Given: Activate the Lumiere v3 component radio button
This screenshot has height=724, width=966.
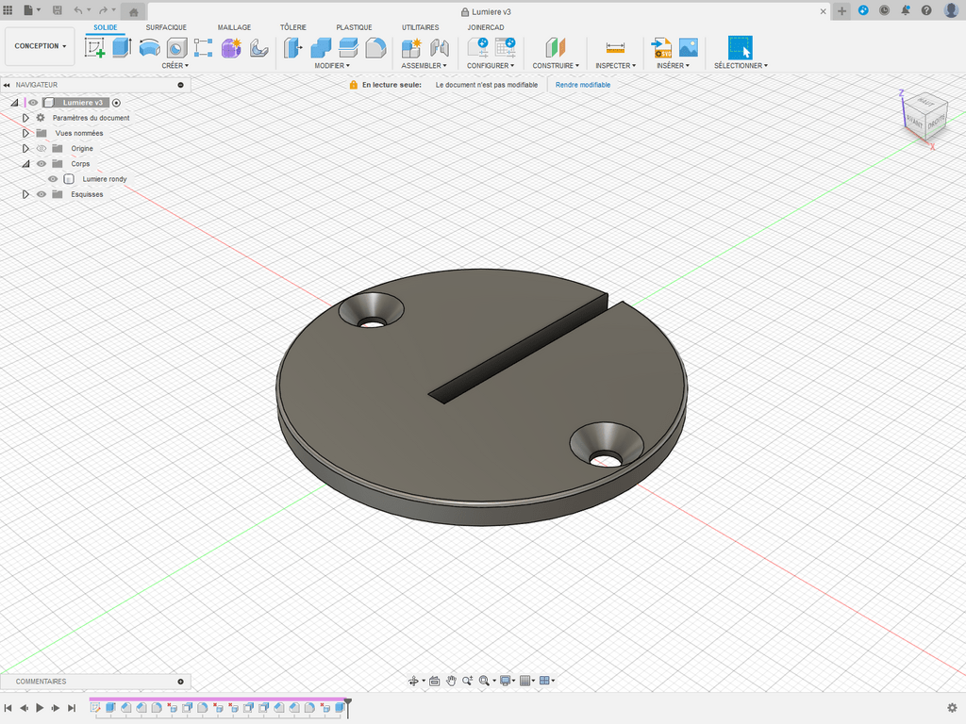Looking at the screenshot, I should click(116, 103).
